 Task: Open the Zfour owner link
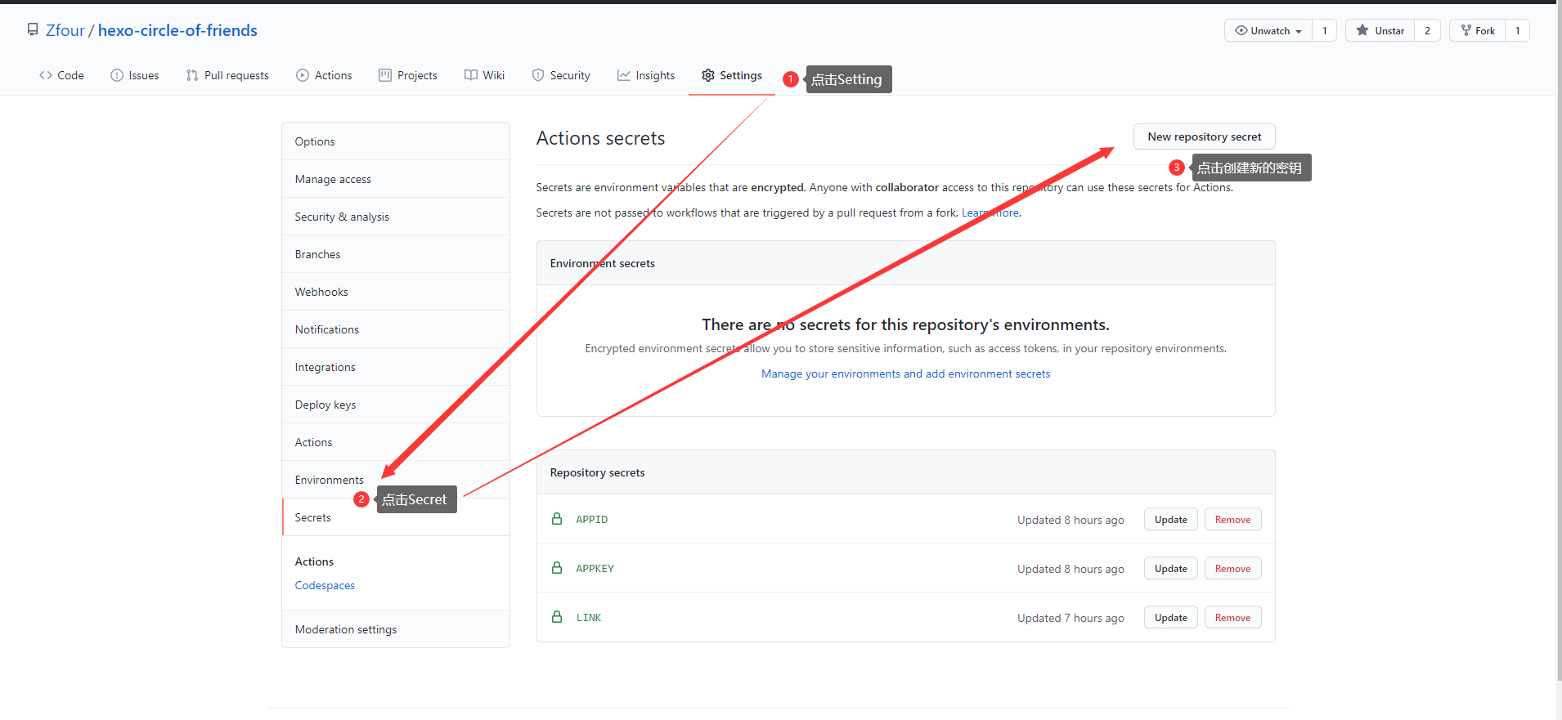[x=65, y=30]
